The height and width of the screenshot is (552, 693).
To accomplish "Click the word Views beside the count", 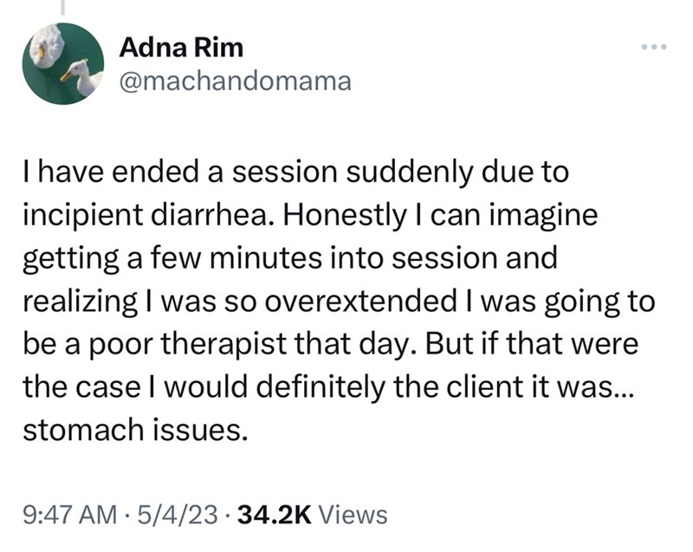I will click(353, 515).
